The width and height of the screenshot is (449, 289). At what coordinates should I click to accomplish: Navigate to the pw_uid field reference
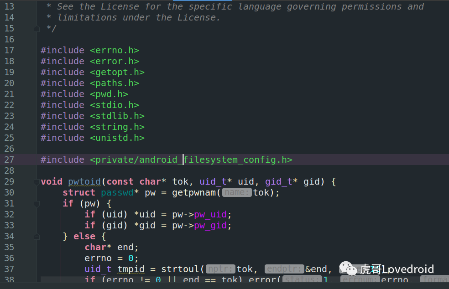click(211, 214)
